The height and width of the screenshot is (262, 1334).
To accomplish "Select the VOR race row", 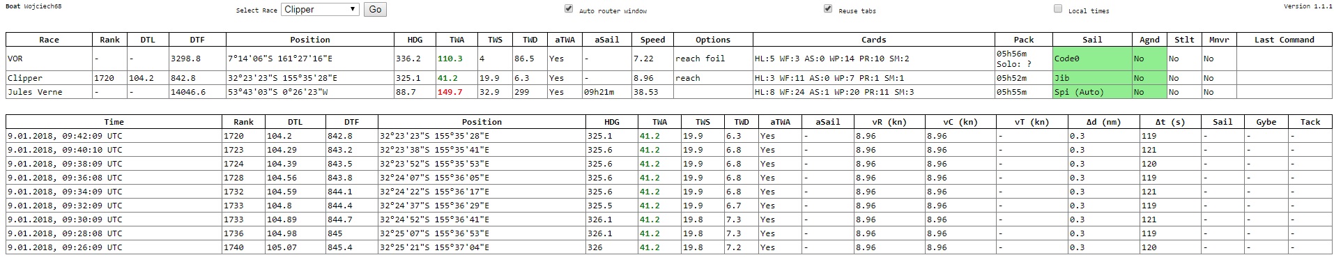I will coord(668,59).
